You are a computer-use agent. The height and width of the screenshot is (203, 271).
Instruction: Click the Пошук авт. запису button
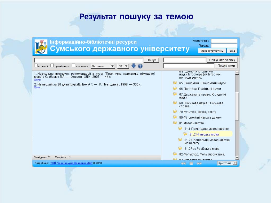[222, 60]
